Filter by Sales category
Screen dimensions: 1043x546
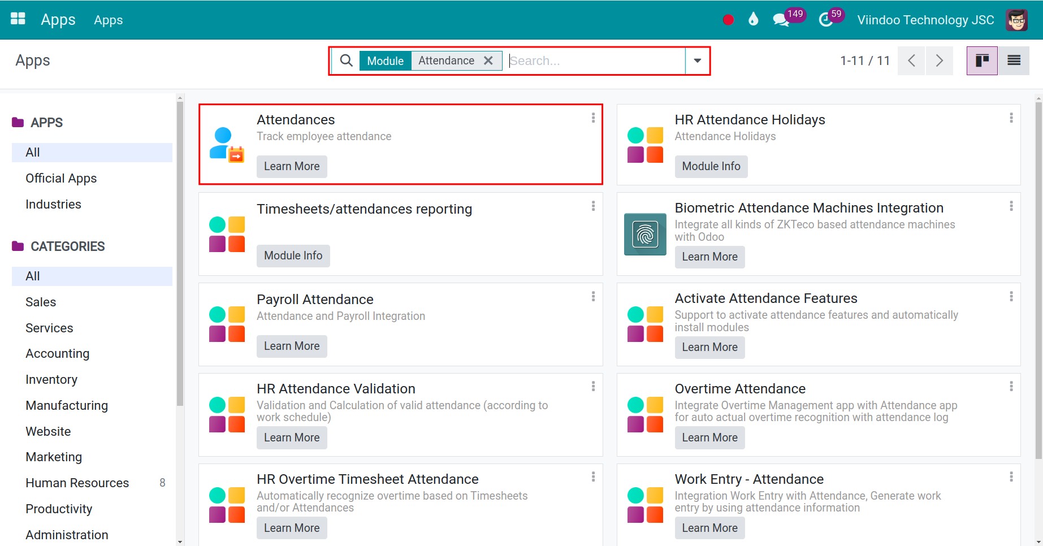tap(92, 302)
